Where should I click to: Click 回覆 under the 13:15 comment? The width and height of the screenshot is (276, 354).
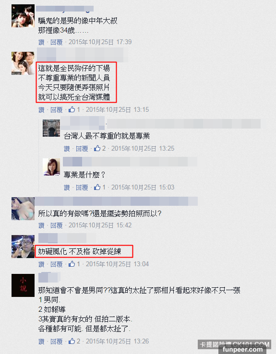(57, 110)
